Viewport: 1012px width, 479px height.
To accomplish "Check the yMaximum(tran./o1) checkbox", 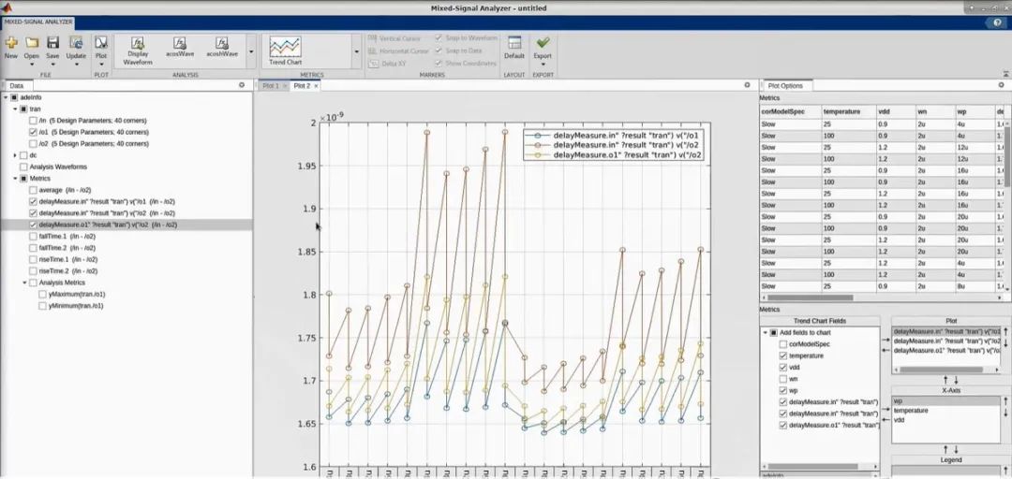I will 42,294.
